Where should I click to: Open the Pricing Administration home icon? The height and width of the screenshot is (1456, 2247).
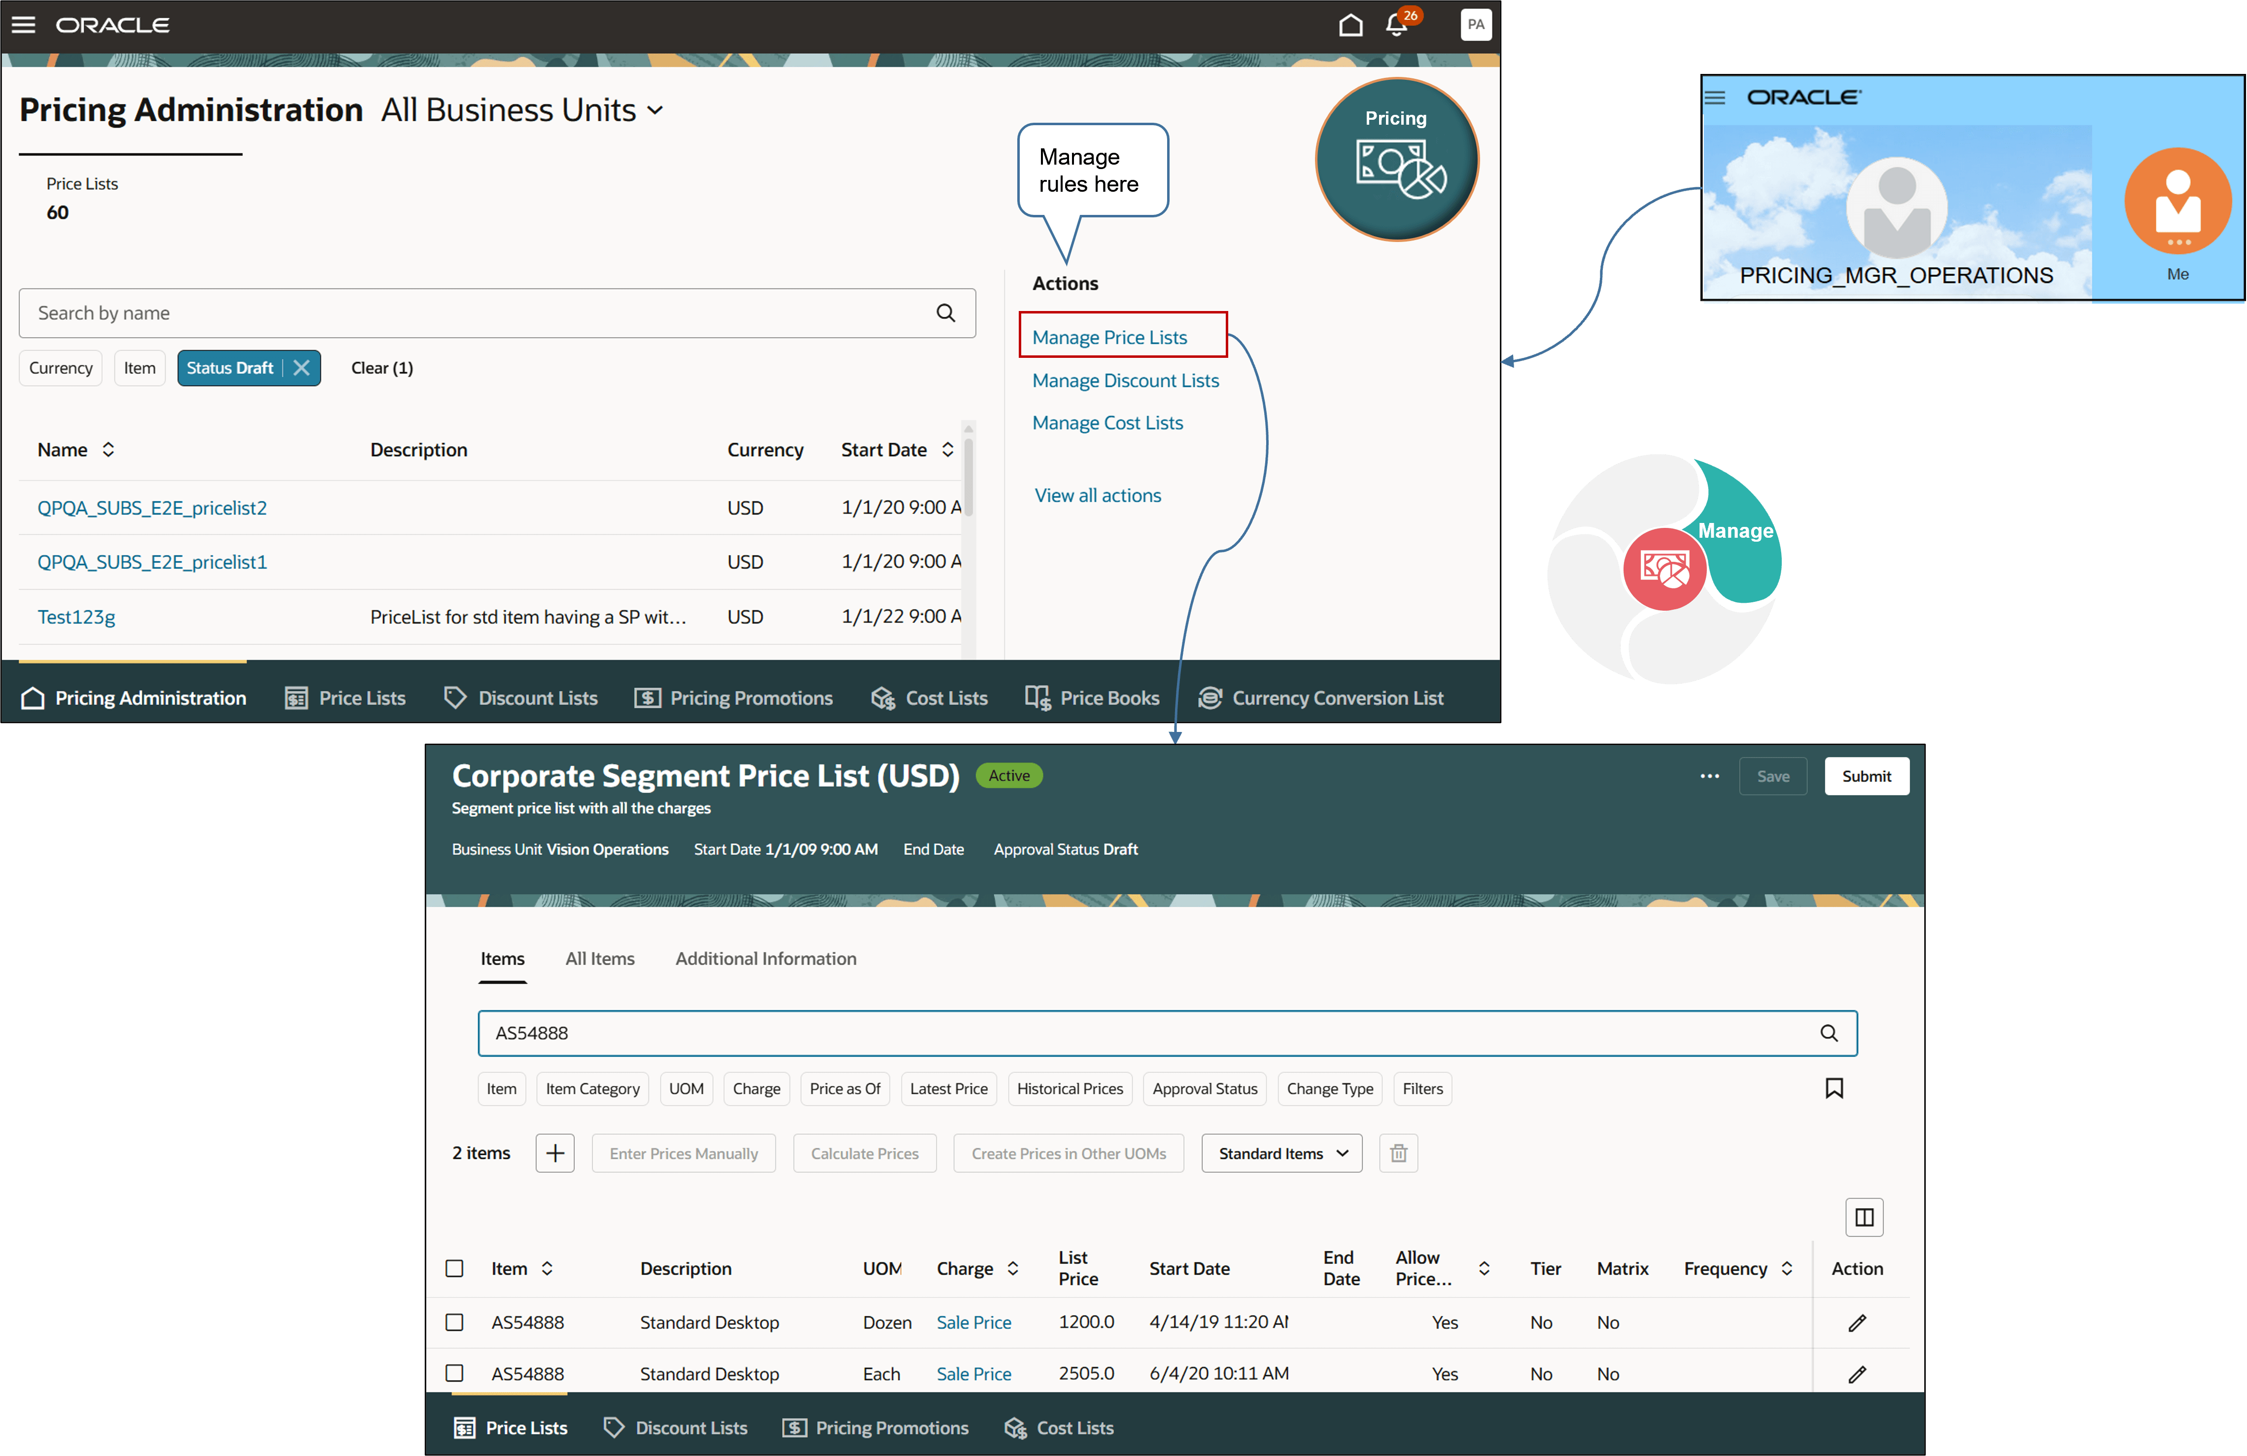click(133, 697)
